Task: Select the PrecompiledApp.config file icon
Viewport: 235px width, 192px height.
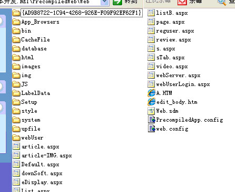Action: pyautogui.click(x=151, y=120)
